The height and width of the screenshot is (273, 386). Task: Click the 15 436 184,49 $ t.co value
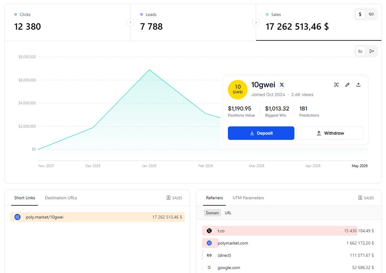359,231
